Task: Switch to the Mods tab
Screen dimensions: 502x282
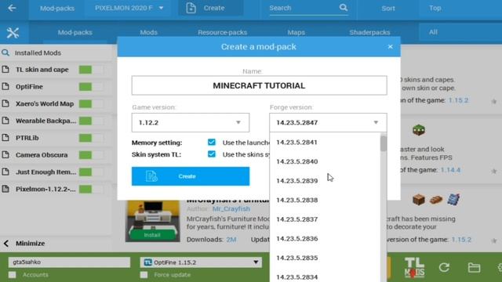Action: [148, 32]
